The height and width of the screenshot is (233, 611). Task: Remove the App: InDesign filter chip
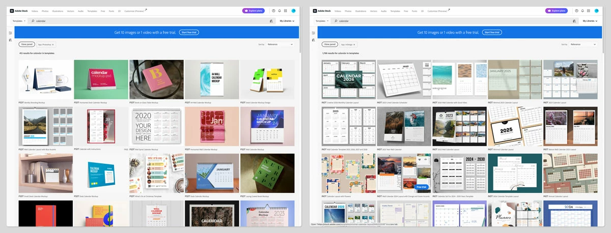354,45
